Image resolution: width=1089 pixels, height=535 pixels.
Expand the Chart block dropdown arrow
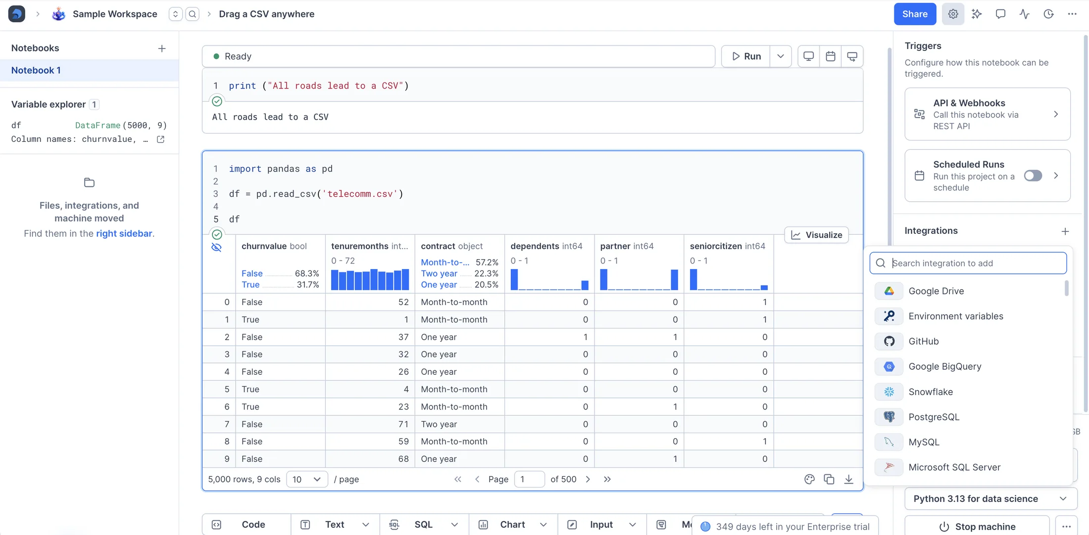[x=544, y=525]
